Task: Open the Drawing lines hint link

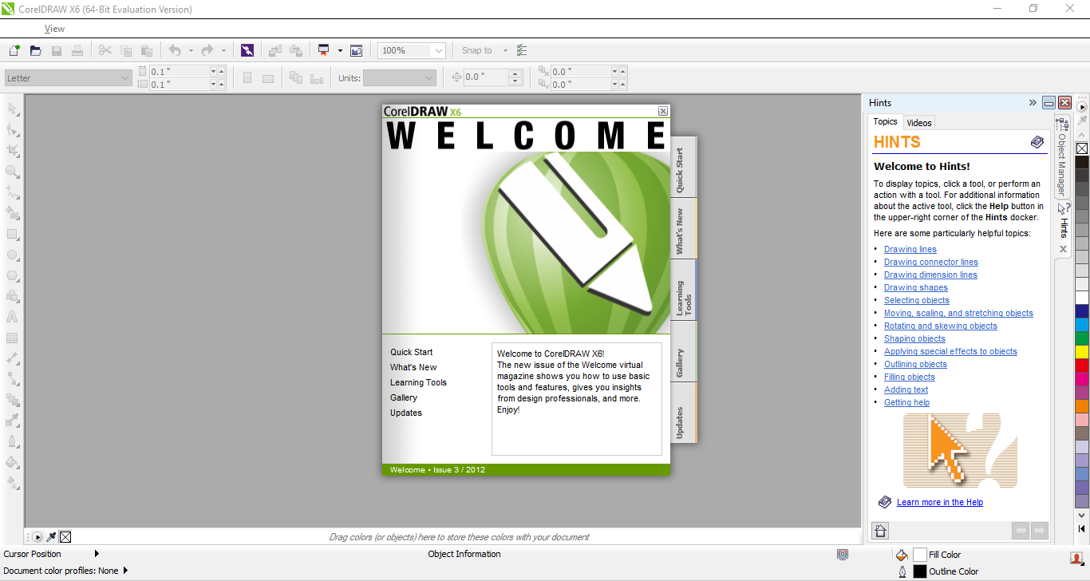Action: [x=910, y=249]
